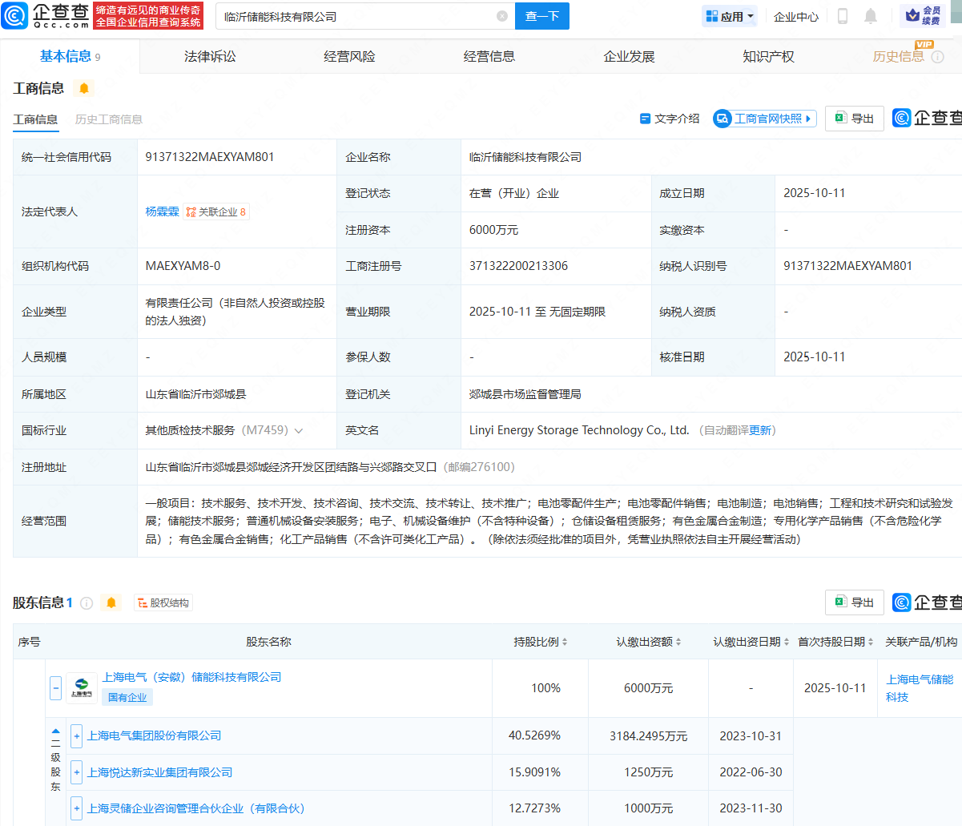Click the 会员续费 crown icon

click(x=912, y=16)
